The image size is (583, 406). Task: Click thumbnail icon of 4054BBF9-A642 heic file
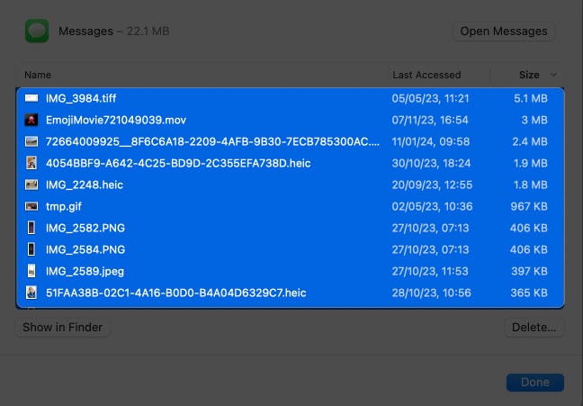click(x=31, y=163)
